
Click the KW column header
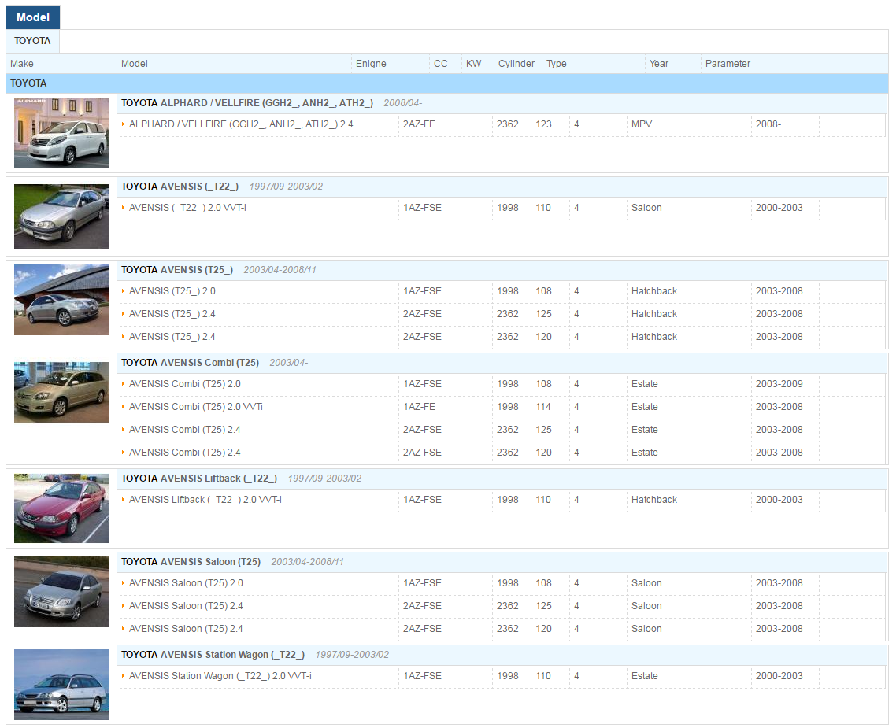click(474, 64)
